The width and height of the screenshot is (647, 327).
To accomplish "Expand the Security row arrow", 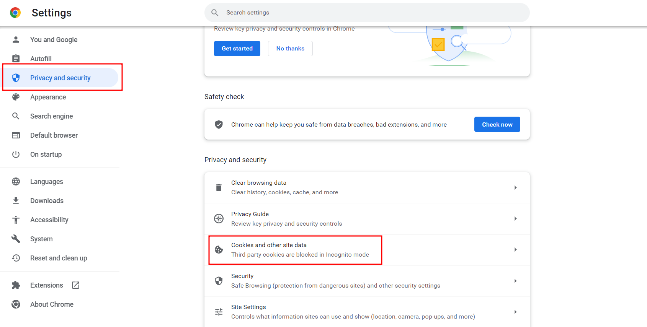I will pos(516,281).
